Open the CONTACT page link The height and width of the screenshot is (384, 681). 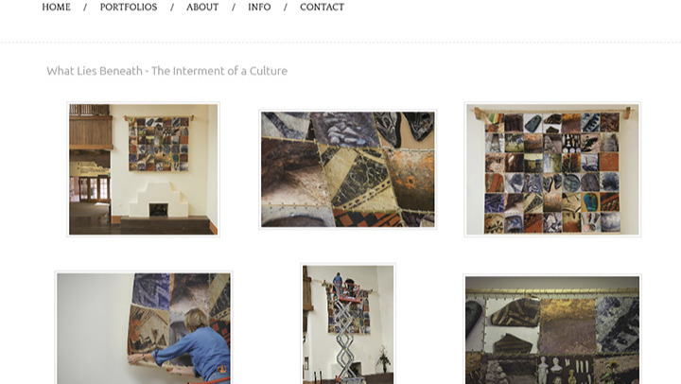(x=322, y=7)
